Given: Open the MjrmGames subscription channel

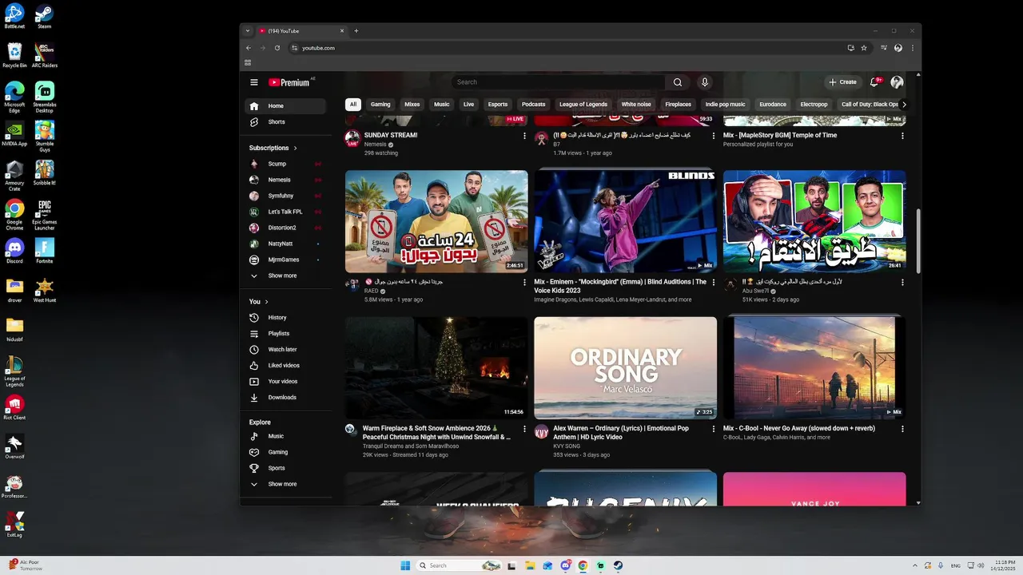Looking at the screenshot, I should click(x=285, y=260).
